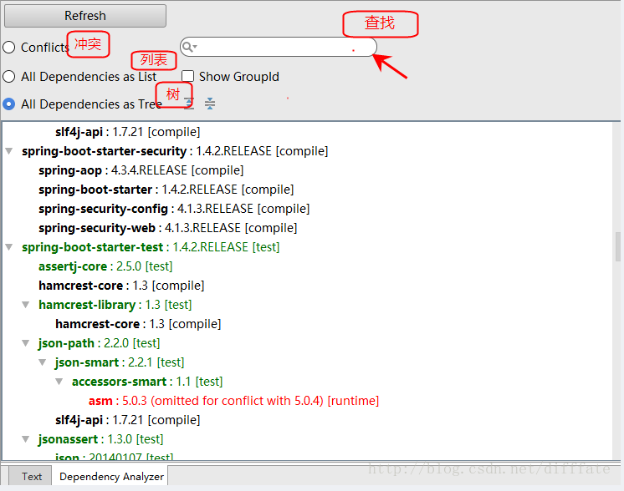Select spring-boot-starter-test row text
The image size is (624, 491).
(x=151, y=247)
